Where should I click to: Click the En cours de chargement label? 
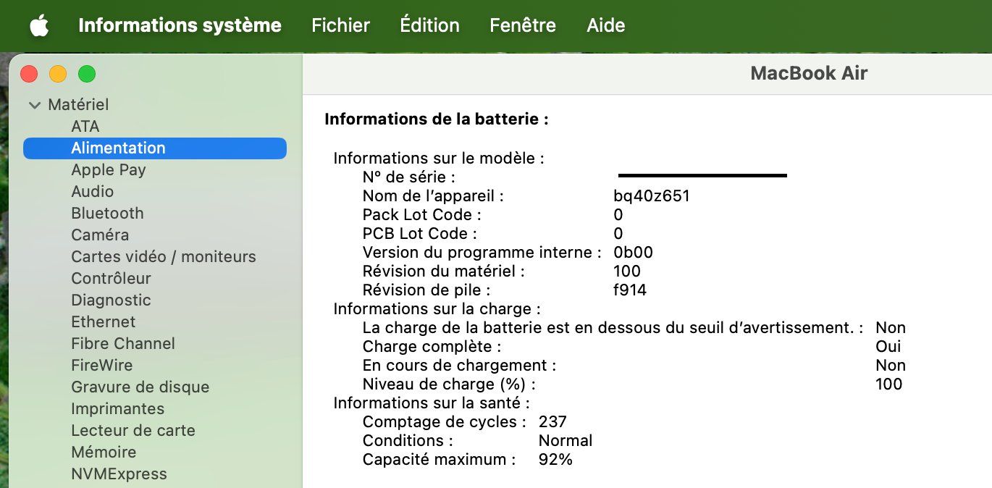(459, 366)
